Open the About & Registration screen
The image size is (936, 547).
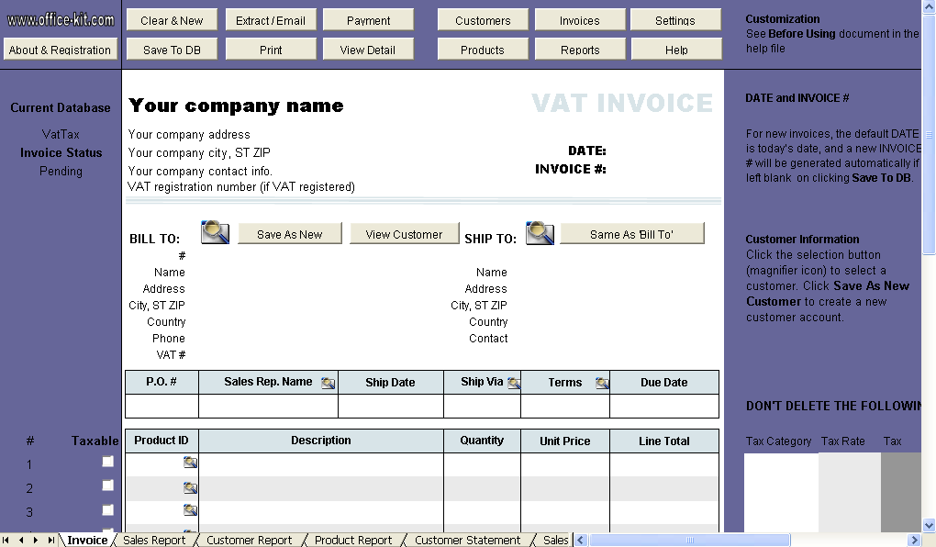(x=60, y=49)
